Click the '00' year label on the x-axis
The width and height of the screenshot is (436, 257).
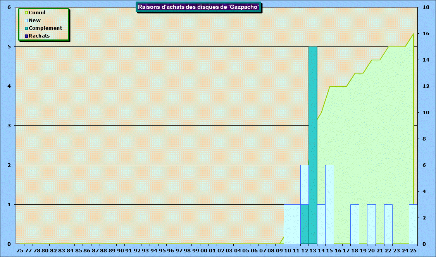[204, 251]
